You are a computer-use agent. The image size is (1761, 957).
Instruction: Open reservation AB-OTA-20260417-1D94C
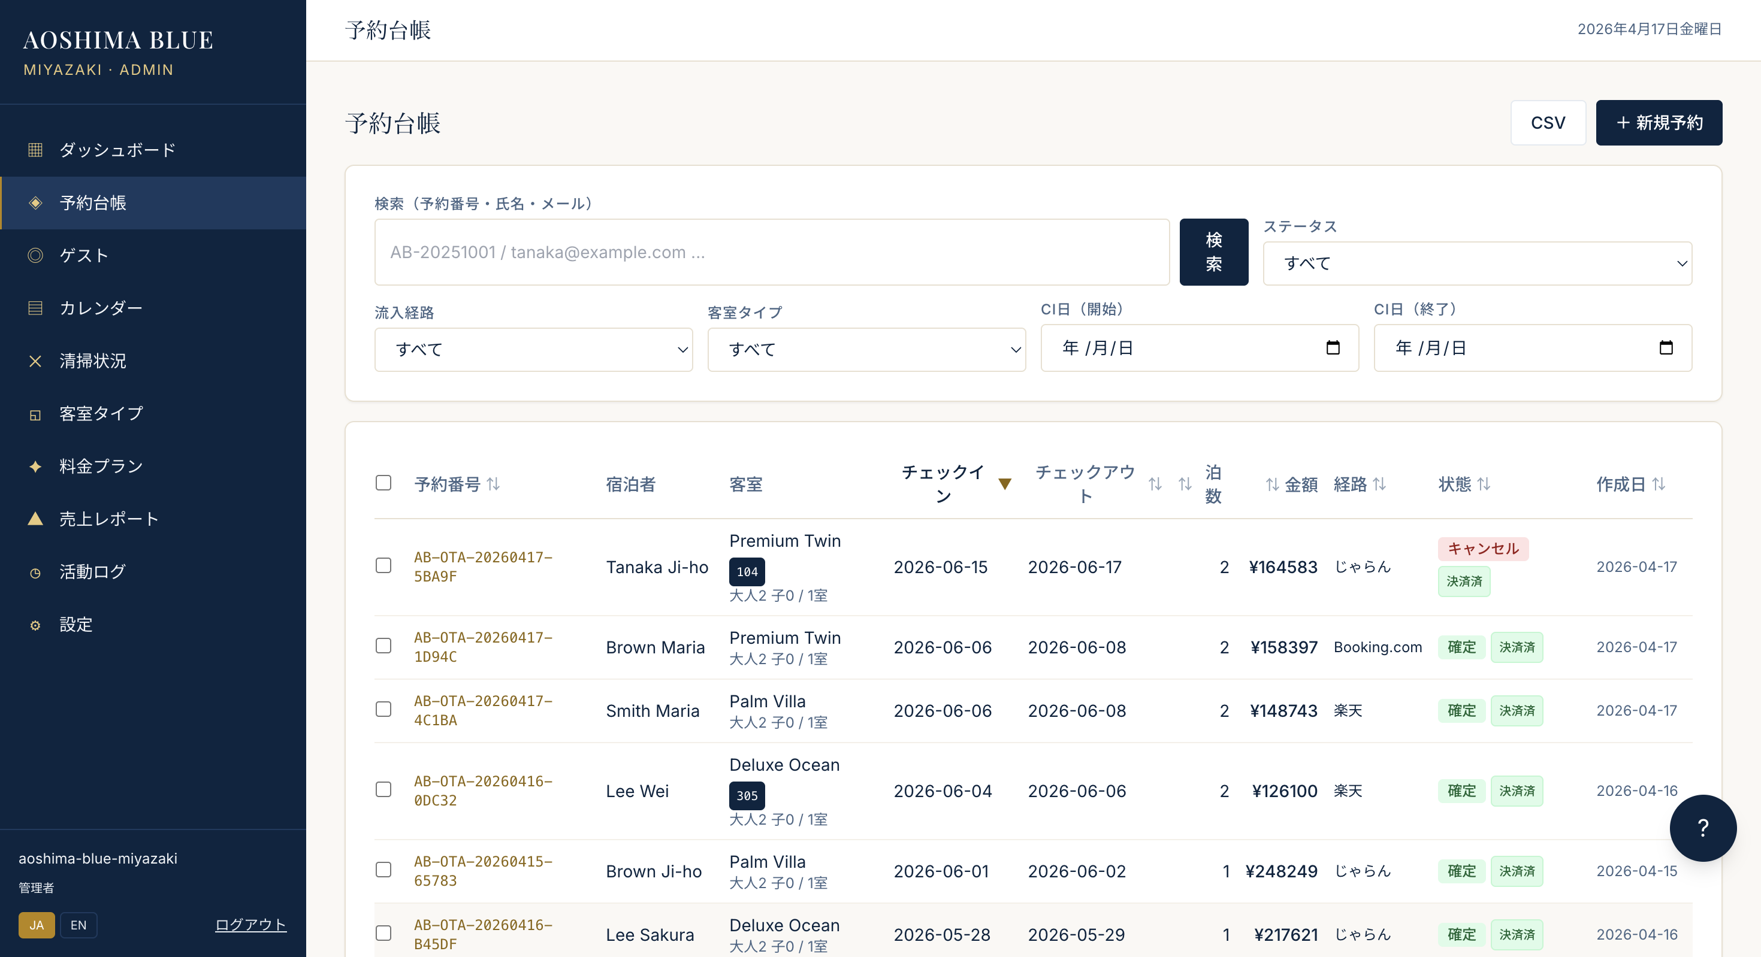tap(482, 647)
